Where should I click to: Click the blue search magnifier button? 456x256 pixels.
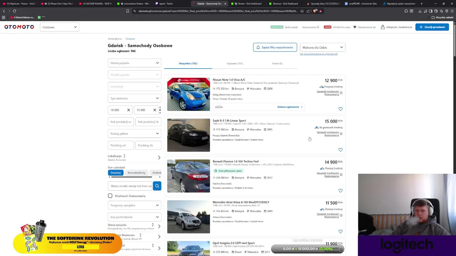tap(157, 186)
